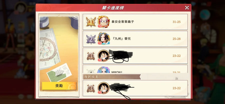225x104 pixels.
Task: Open my ranking Luffy avatar
Action: [103, 88]
